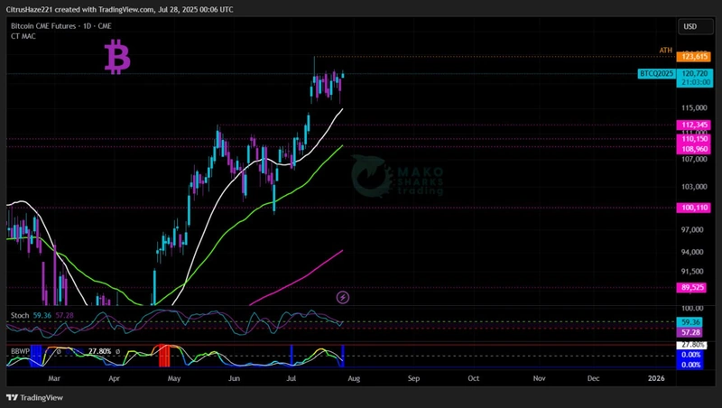Click the 100,110 pink price level label
The image size is (722, 408).
tap(693, 208)
